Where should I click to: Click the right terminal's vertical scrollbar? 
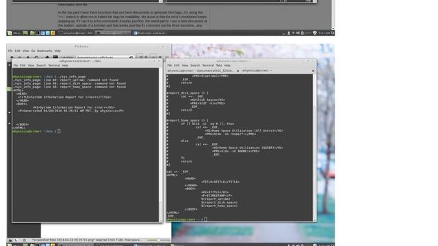click(315, 148)
